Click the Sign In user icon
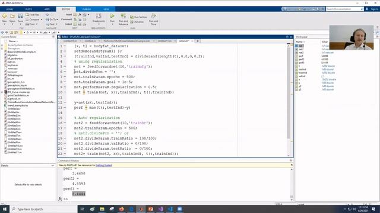The height and width of the screenshot is (213, 380). click(367, 9)
